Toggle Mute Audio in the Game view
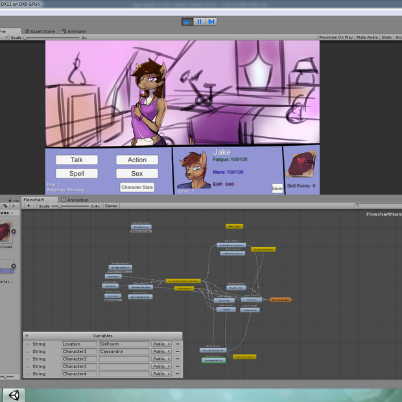 tap(367, 37)
